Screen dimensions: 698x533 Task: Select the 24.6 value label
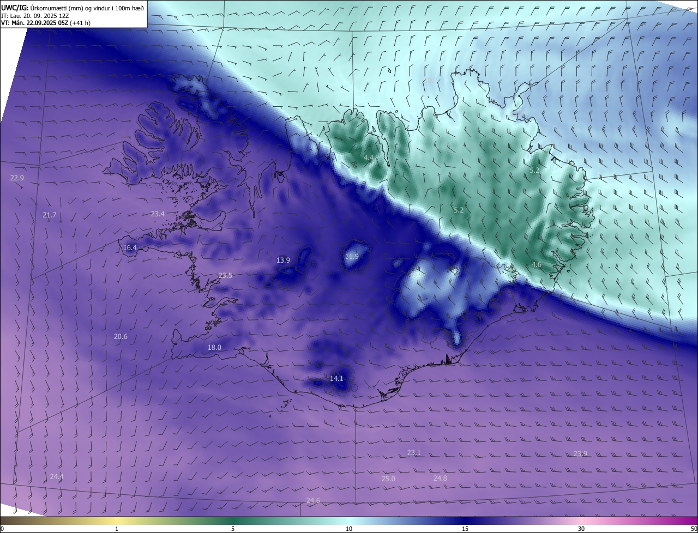[x=313, y=501]
